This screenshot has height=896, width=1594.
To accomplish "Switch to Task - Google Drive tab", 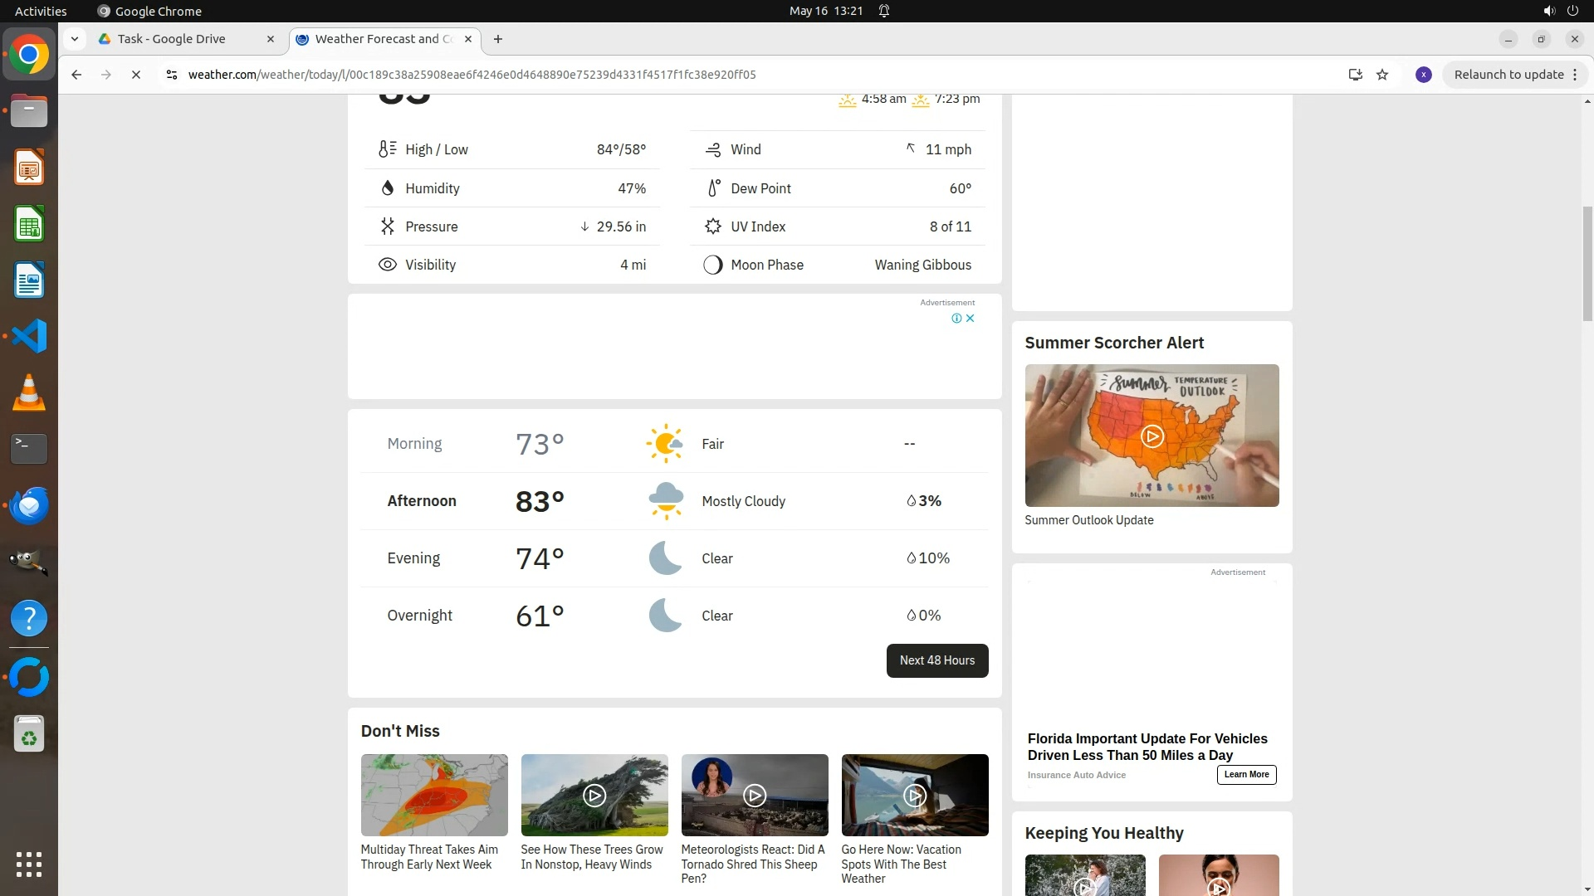I will coord(172,39).
